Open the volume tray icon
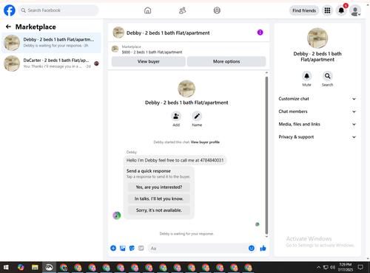The width and height of the screenshot is (370, 273). pos(332,267)
